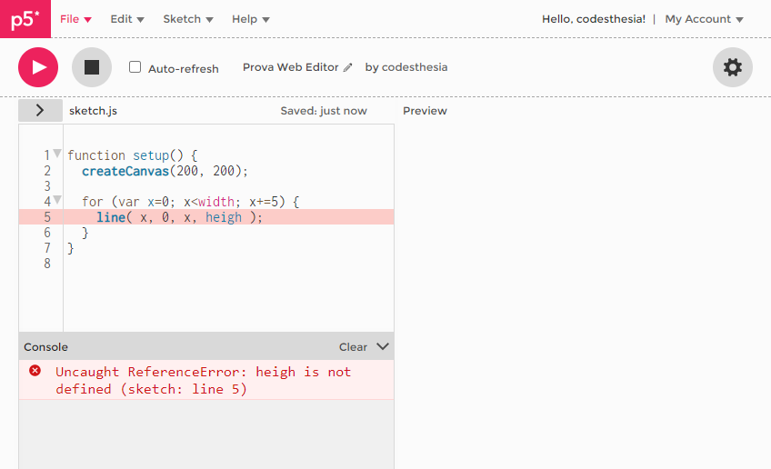Click the Console header label
The image size is (771, 469).
(45, 347)
